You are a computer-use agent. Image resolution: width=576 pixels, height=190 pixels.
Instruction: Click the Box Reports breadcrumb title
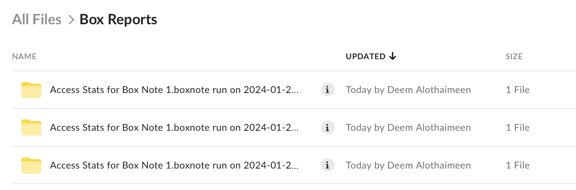[x=118, y=19]
